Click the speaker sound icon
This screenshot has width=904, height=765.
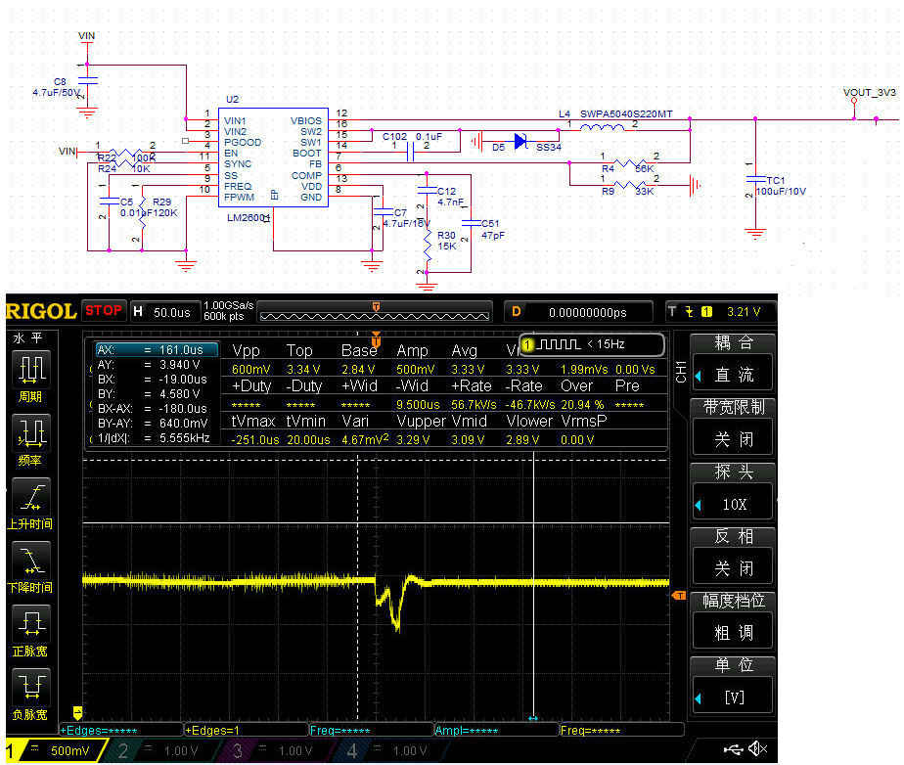pyautogui.click(x=757, y=748)
